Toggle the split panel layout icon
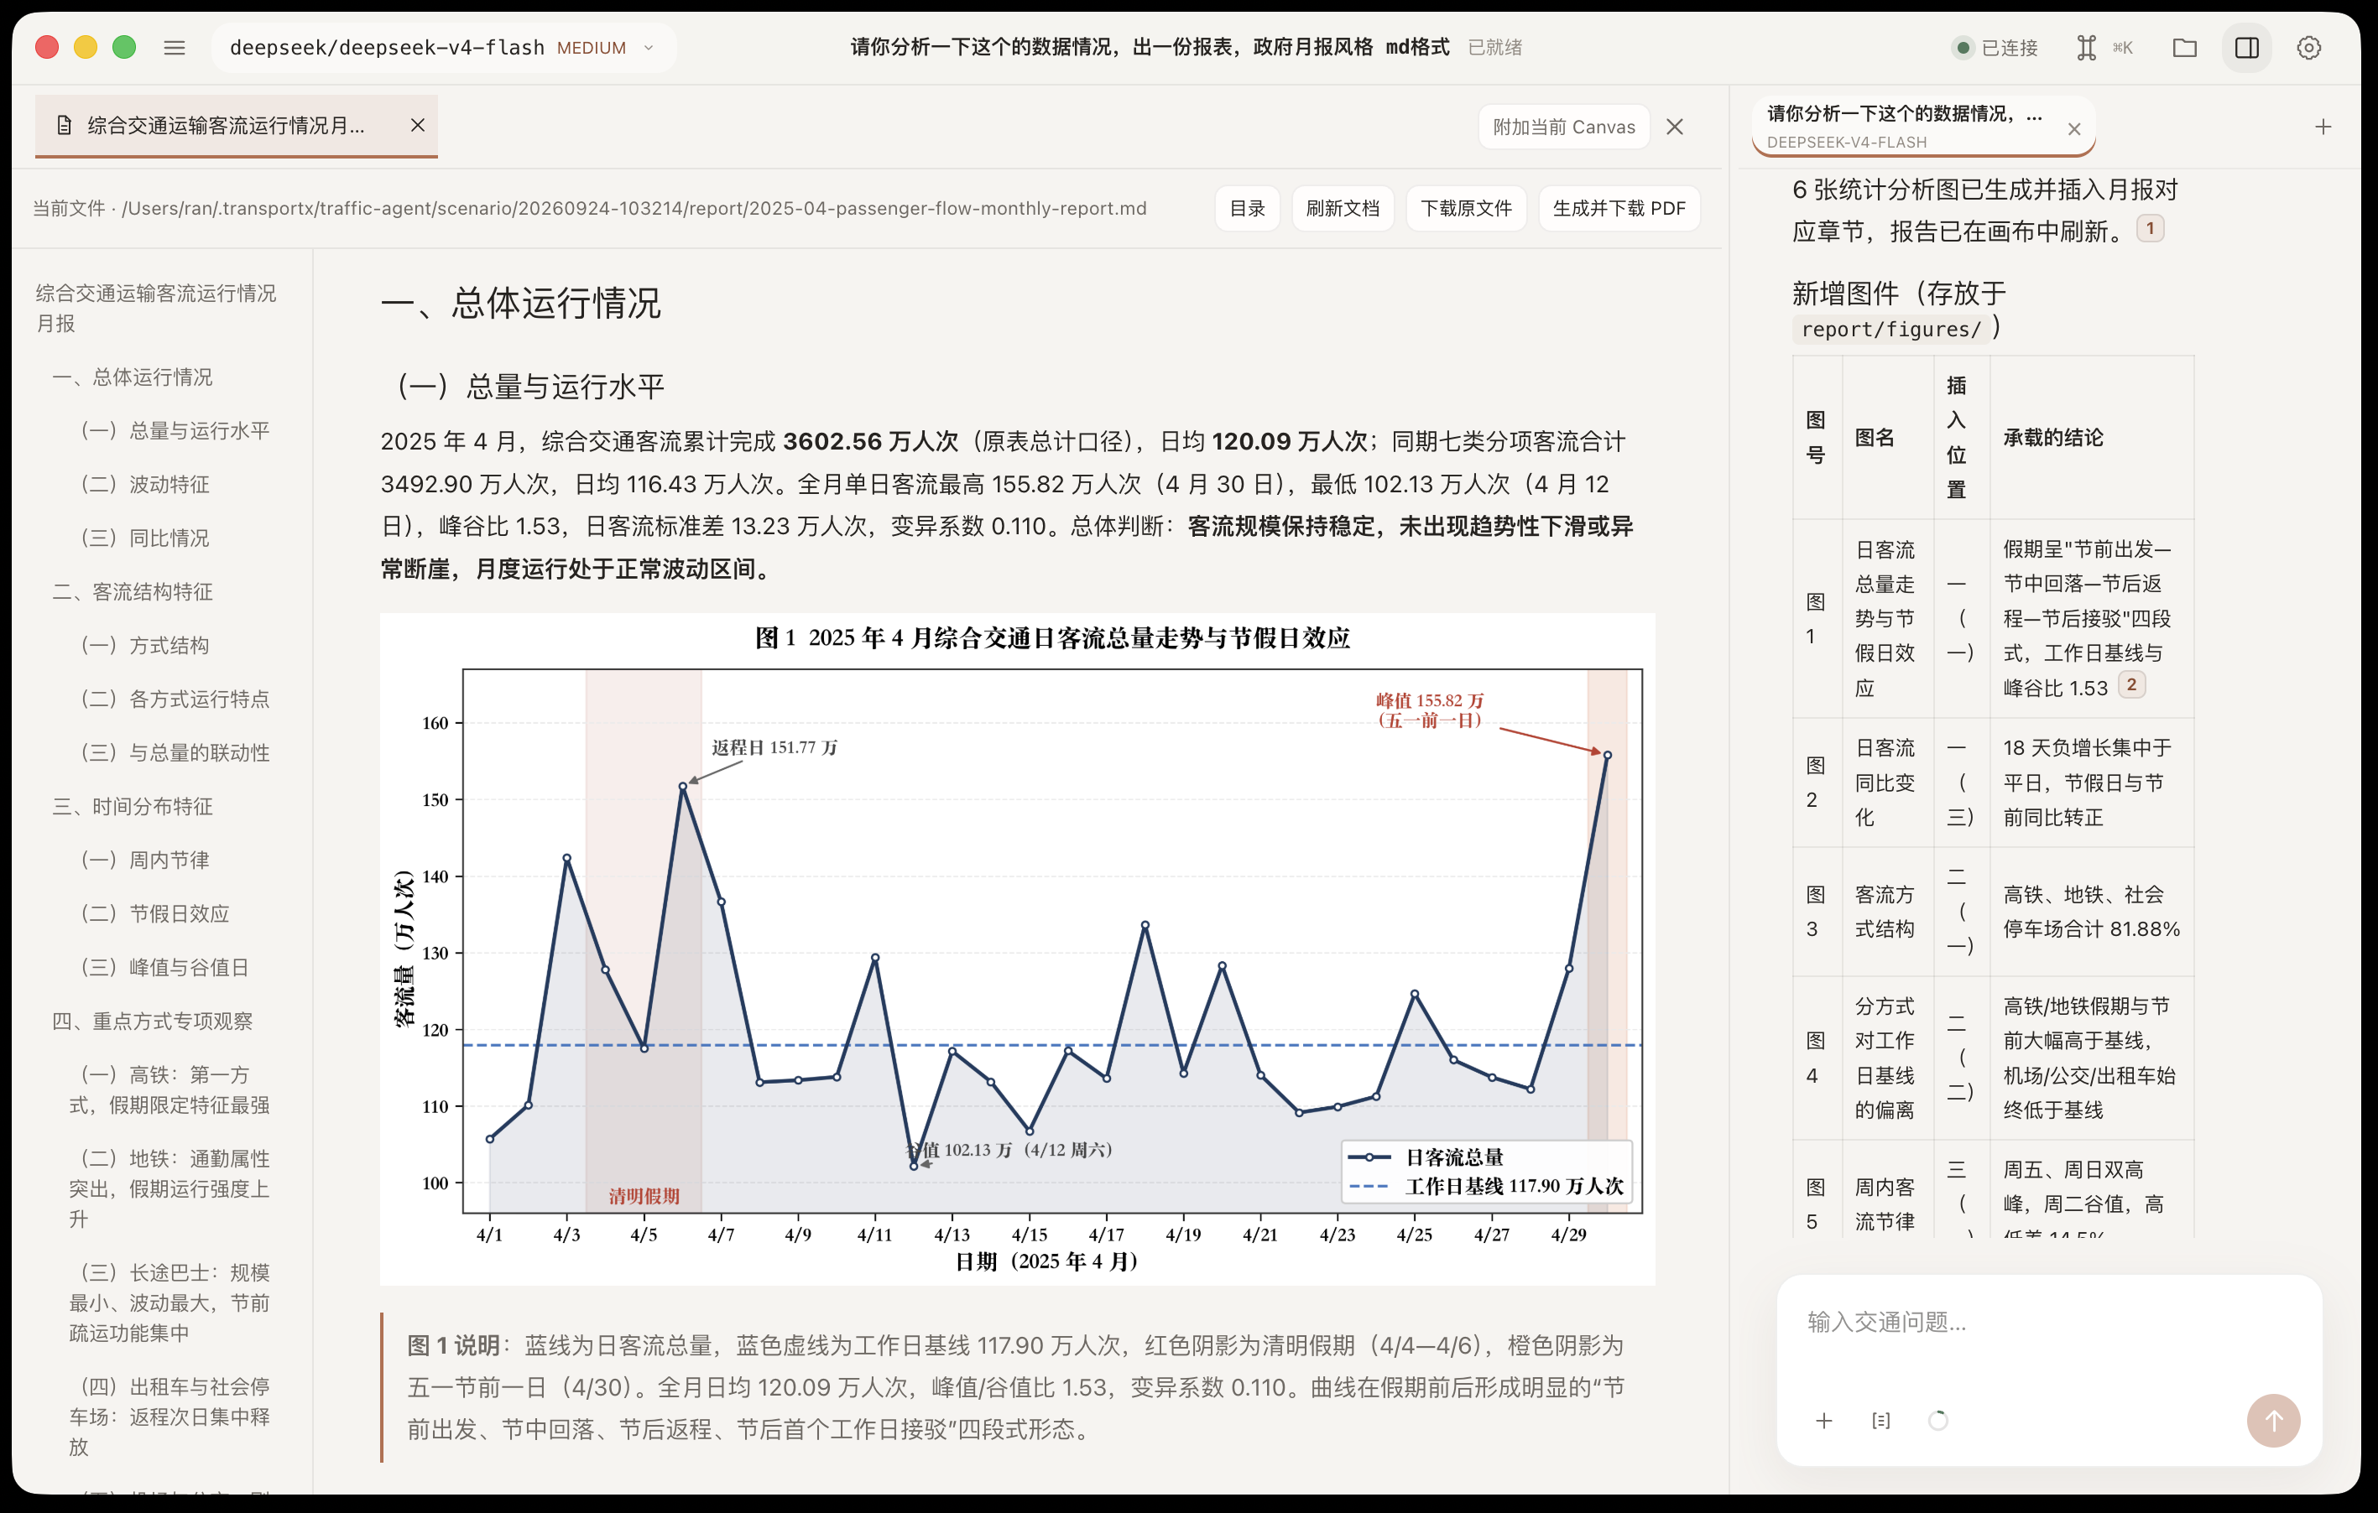The image size is (2378, 1513). pyautogui.click(x=2246, y=47)
